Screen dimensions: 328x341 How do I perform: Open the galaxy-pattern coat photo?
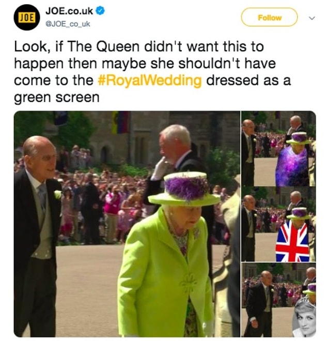278,148
